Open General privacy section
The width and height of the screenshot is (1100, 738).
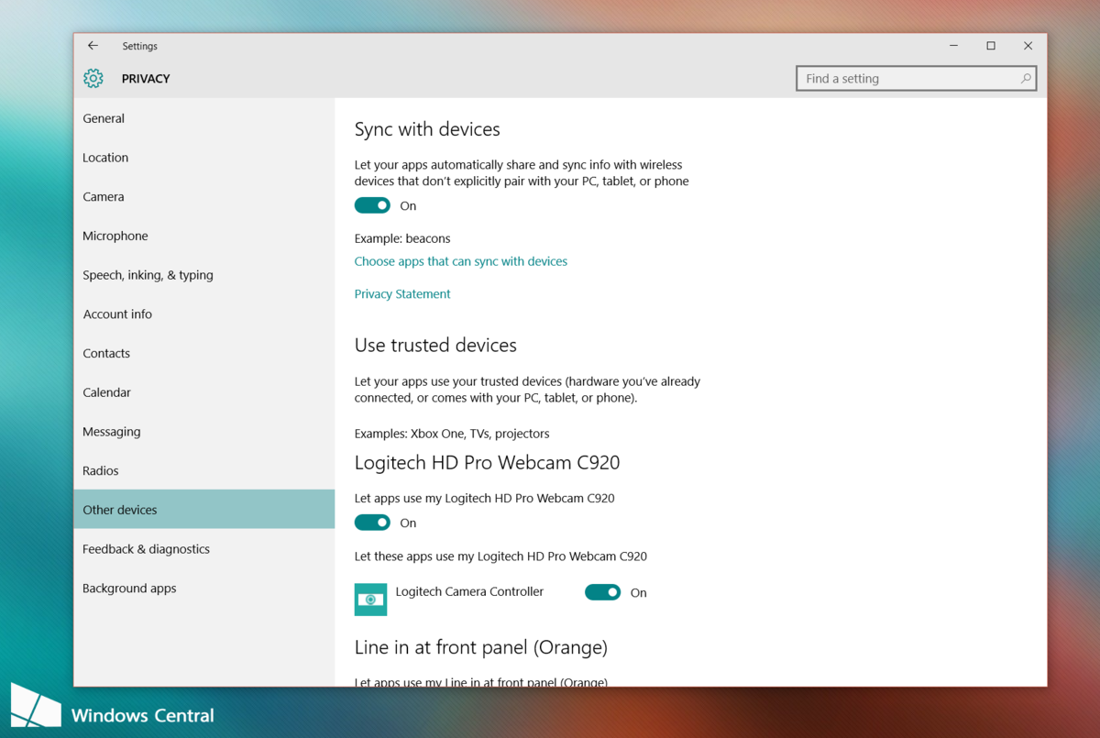pos(204,118)
